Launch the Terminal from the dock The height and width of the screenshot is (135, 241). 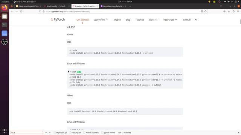tap(5, 25)
